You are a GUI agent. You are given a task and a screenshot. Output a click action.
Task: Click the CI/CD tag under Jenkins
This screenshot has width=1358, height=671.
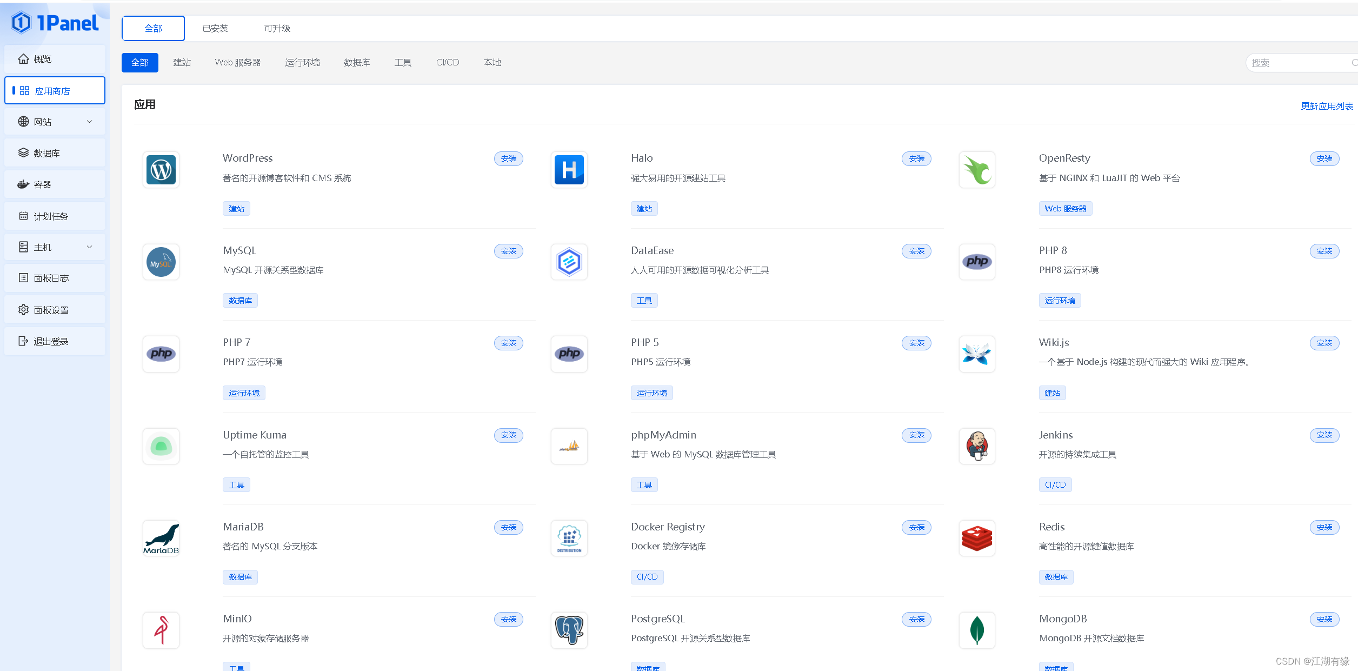(x=1055, y=485)
